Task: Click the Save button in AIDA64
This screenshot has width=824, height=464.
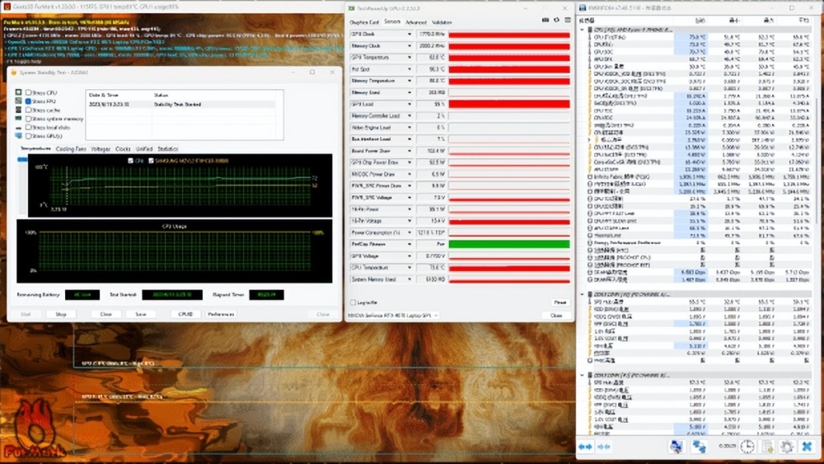Action: [x=141, y=314]
